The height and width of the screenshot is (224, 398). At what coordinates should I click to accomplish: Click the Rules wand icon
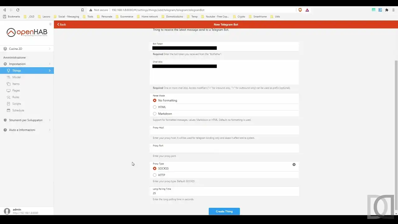point(9,97)
